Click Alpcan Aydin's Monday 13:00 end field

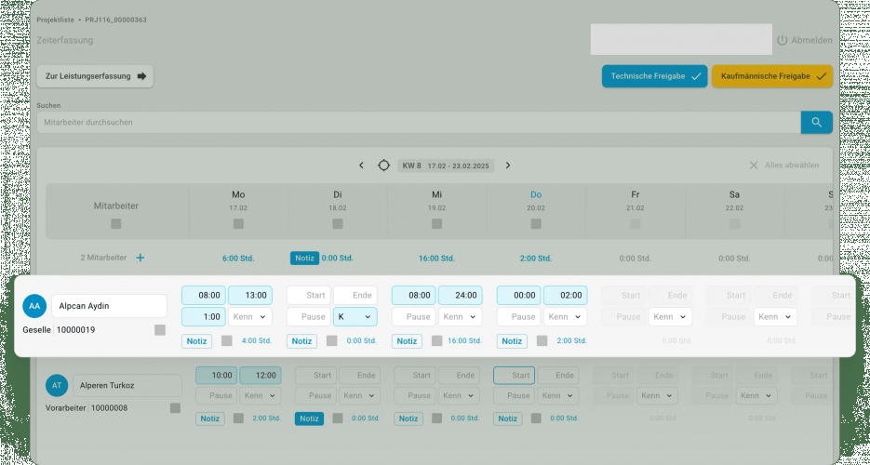250,296
